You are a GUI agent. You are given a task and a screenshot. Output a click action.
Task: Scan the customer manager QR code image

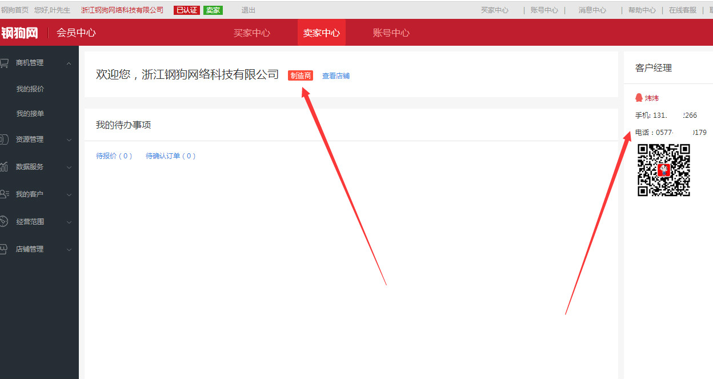pyautogui.click(x=664, y=170)
